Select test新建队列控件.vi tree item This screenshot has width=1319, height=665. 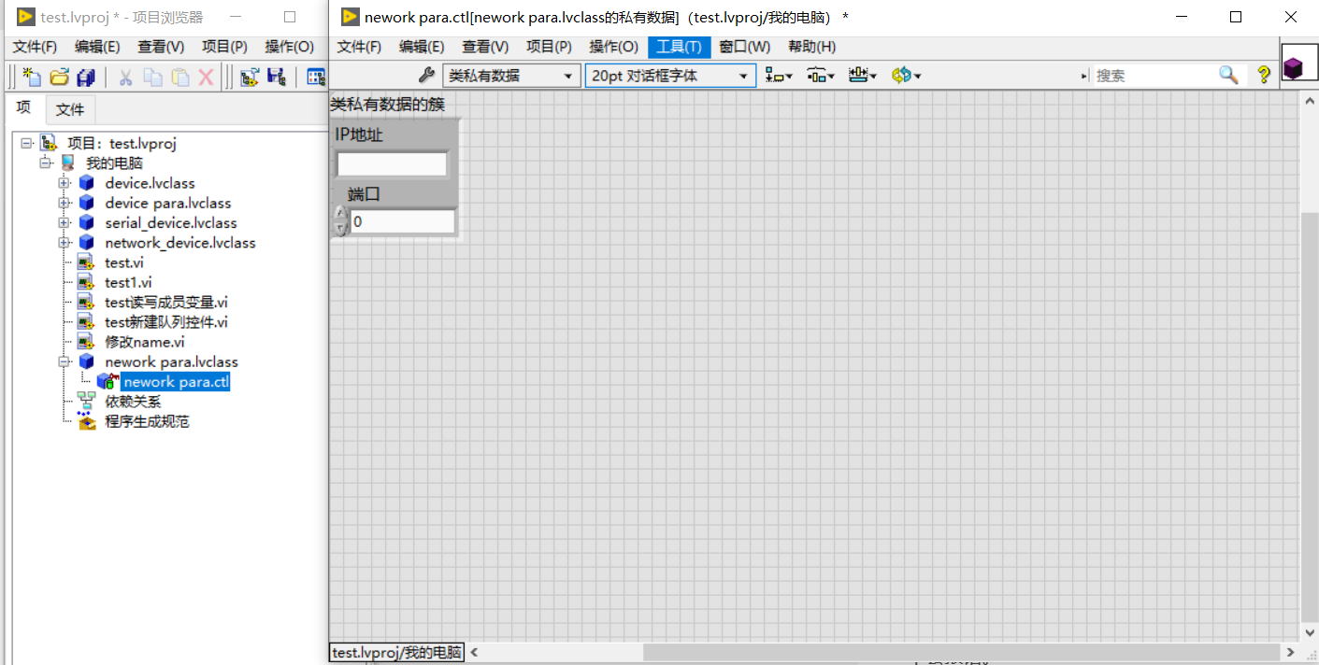click(x=165, y=322)
